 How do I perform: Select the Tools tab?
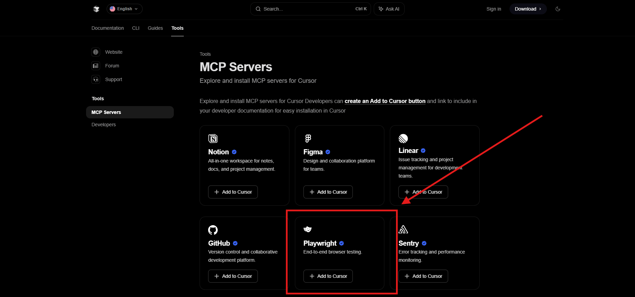177,28
